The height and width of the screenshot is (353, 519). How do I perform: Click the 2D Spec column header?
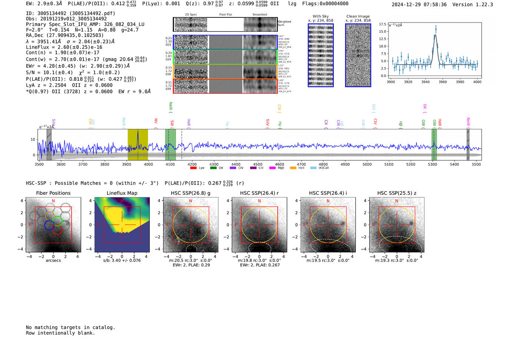pyautogui.click(x=191, y=15)
